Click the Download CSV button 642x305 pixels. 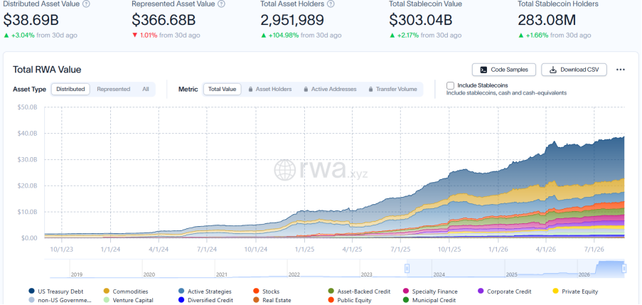(574, 70)
